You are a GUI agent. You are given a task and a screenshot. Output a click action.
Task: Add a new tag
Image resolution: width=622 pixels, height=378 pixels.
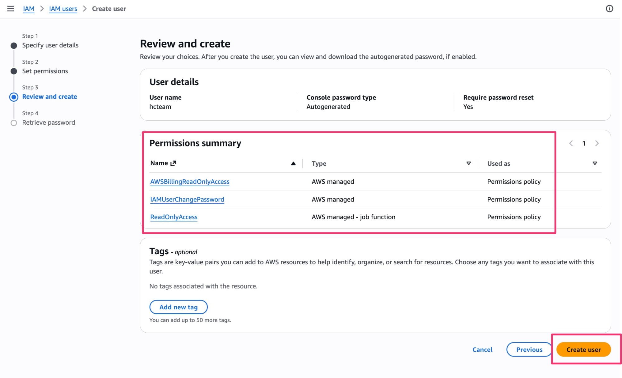(x=179, y=307)
